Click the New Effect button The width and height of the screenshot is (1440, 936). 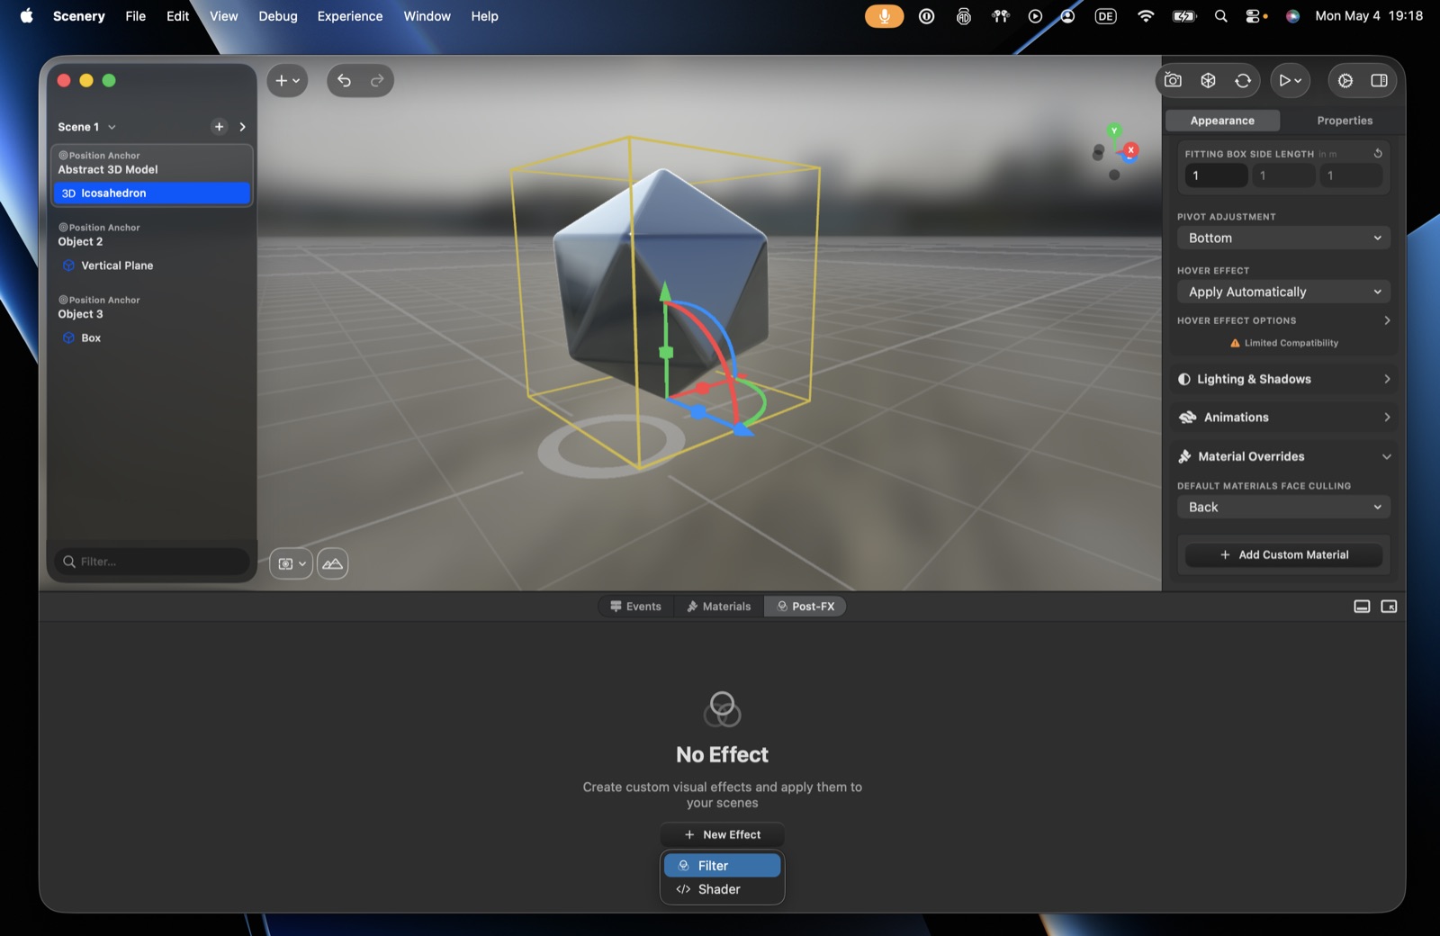[x=722, y=835]
